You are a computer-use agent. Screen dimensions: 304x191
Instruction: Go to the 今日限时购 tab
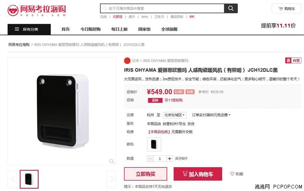(x=90, y=29)
